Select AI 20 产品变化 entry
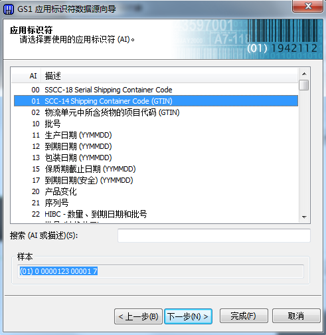Viewport: 326px width, 335px height. [x=156, y=191]
